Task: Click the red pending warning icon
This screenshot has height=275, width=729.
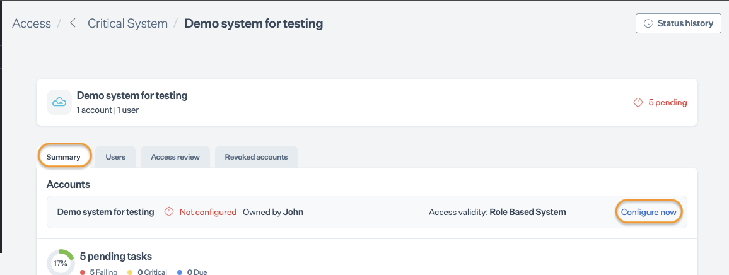Action: (x=638, y=102)
